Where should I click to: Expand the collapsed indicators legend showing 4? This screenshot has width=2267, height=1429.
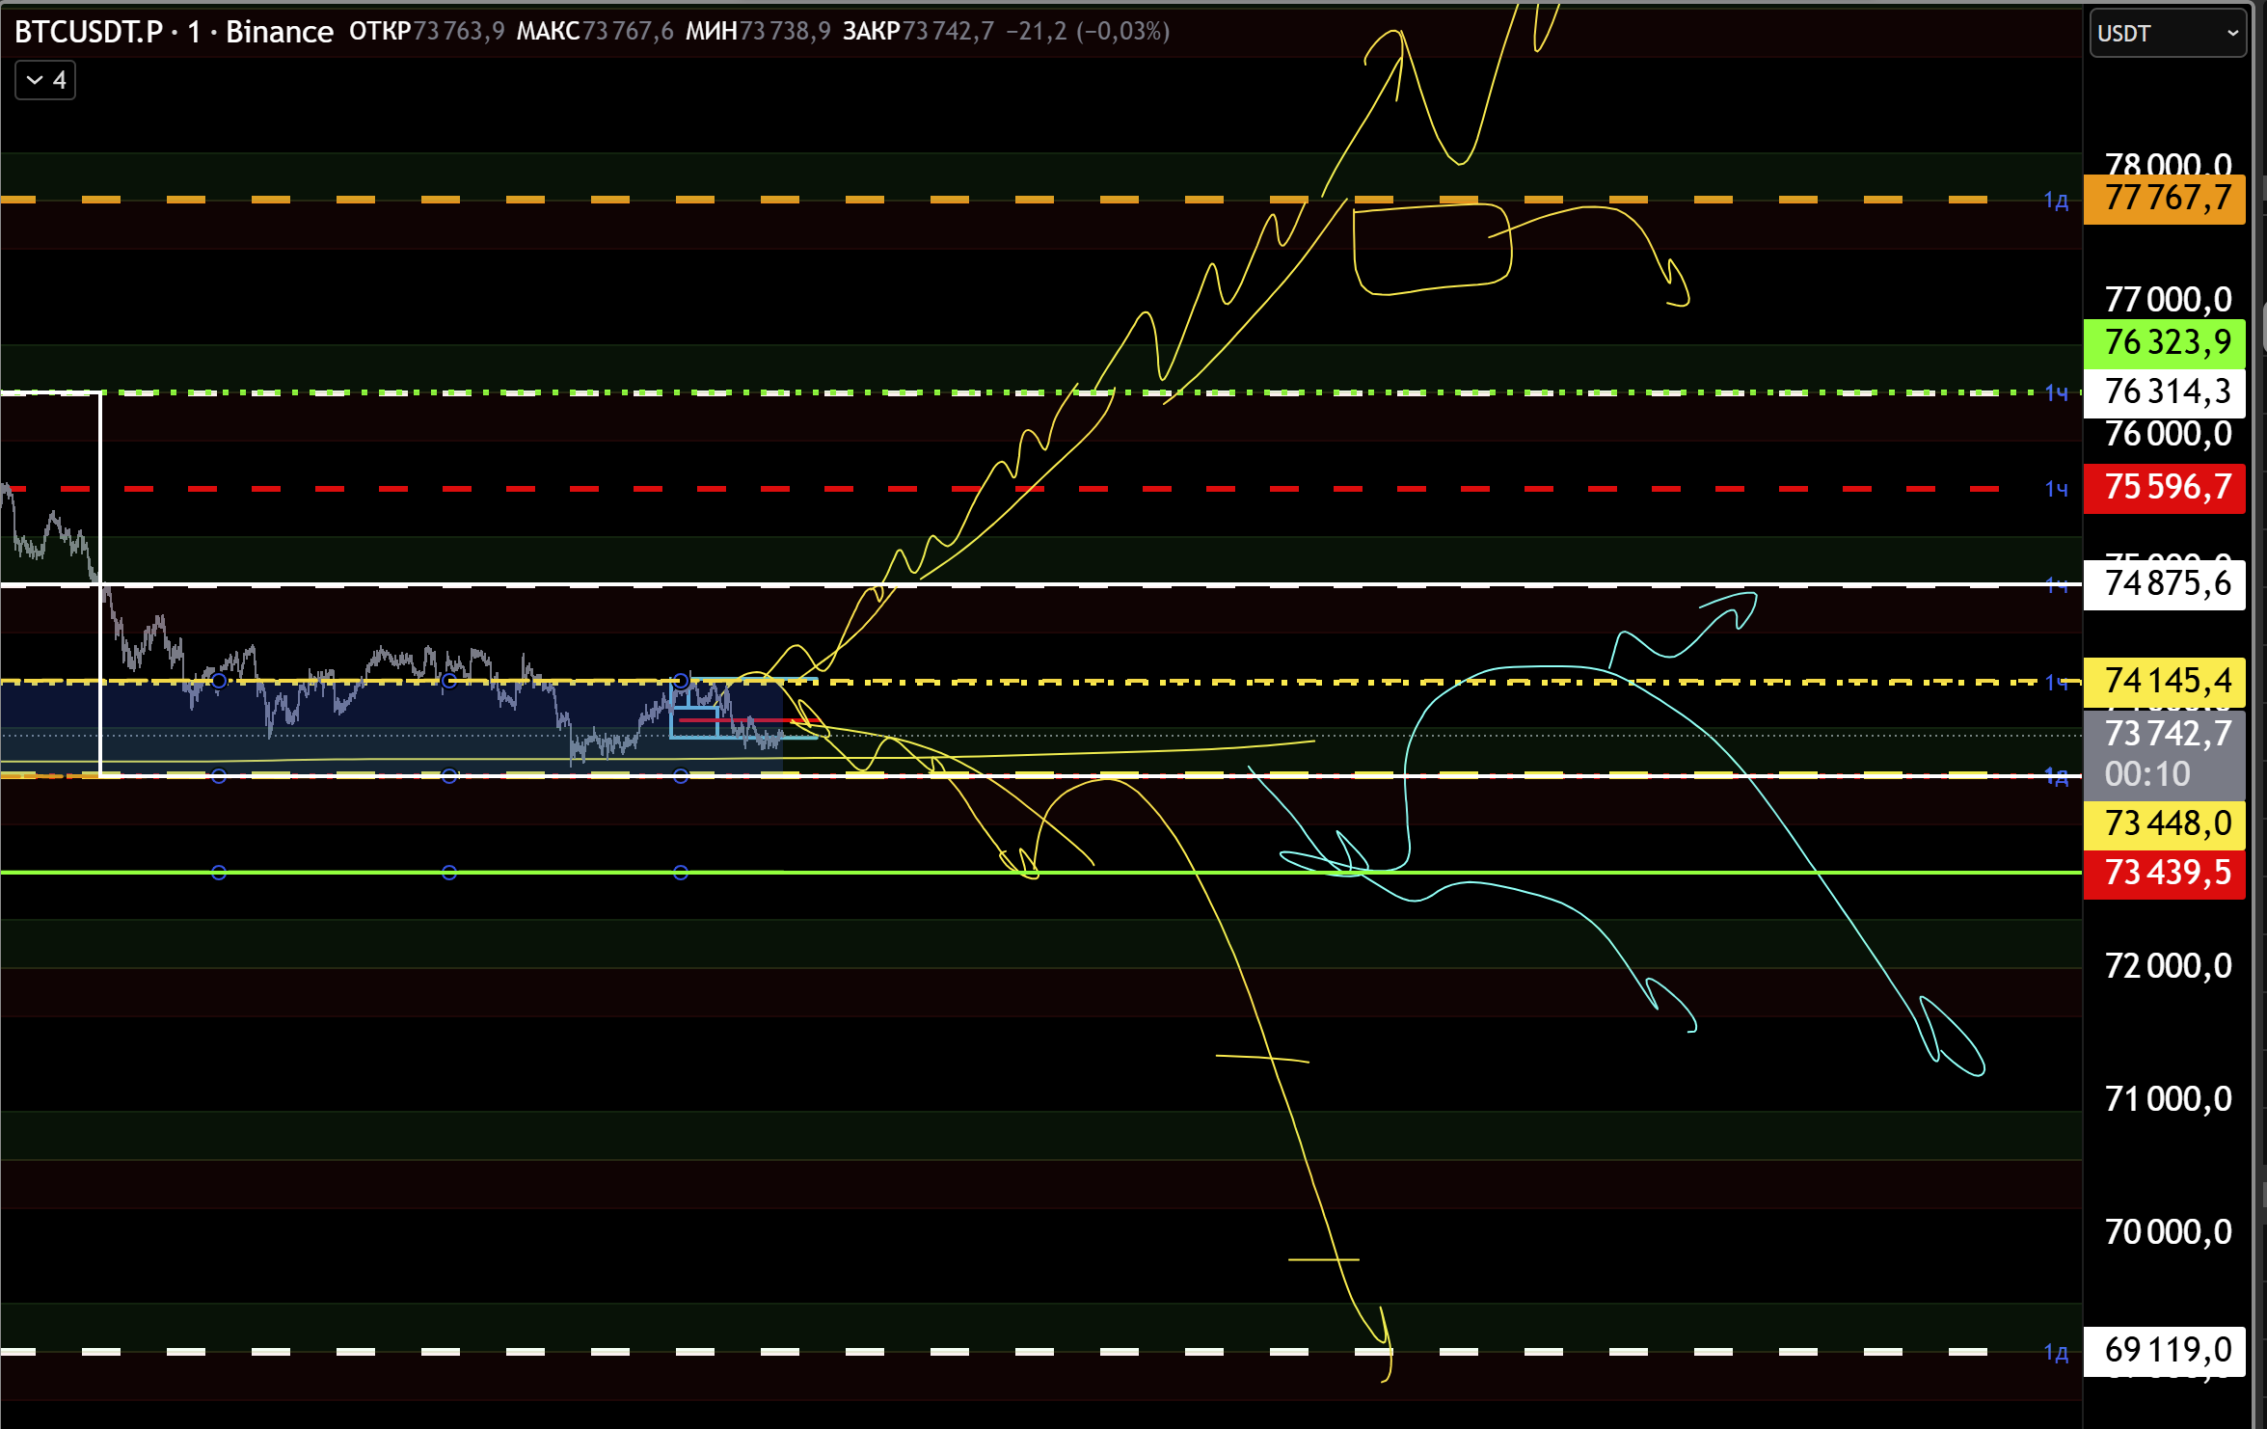click(x=45, y=80)
